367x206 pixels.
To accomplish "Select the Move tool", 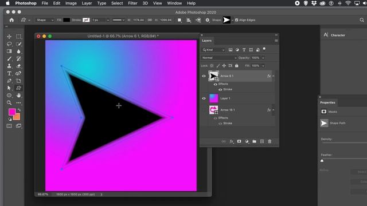I will click(x=9, y=37).
